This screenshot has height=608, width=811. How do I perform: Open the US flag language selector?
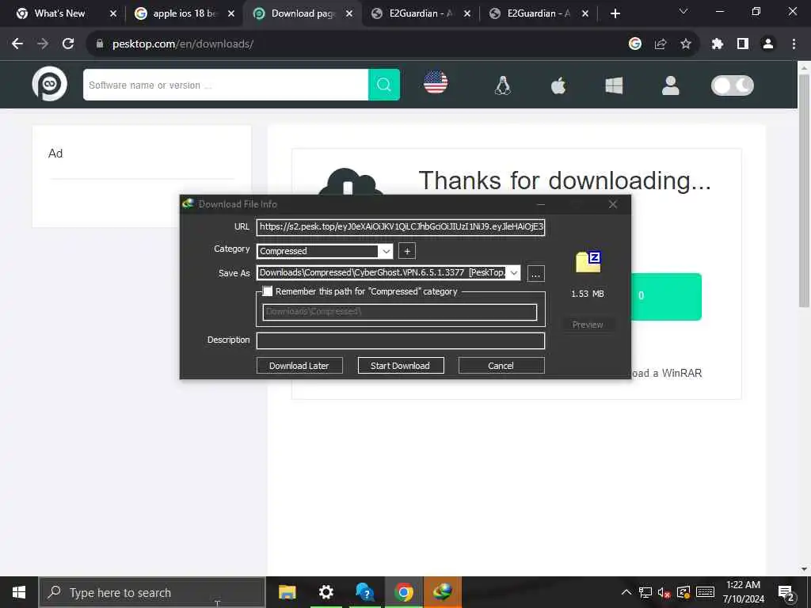coord(436,82)
